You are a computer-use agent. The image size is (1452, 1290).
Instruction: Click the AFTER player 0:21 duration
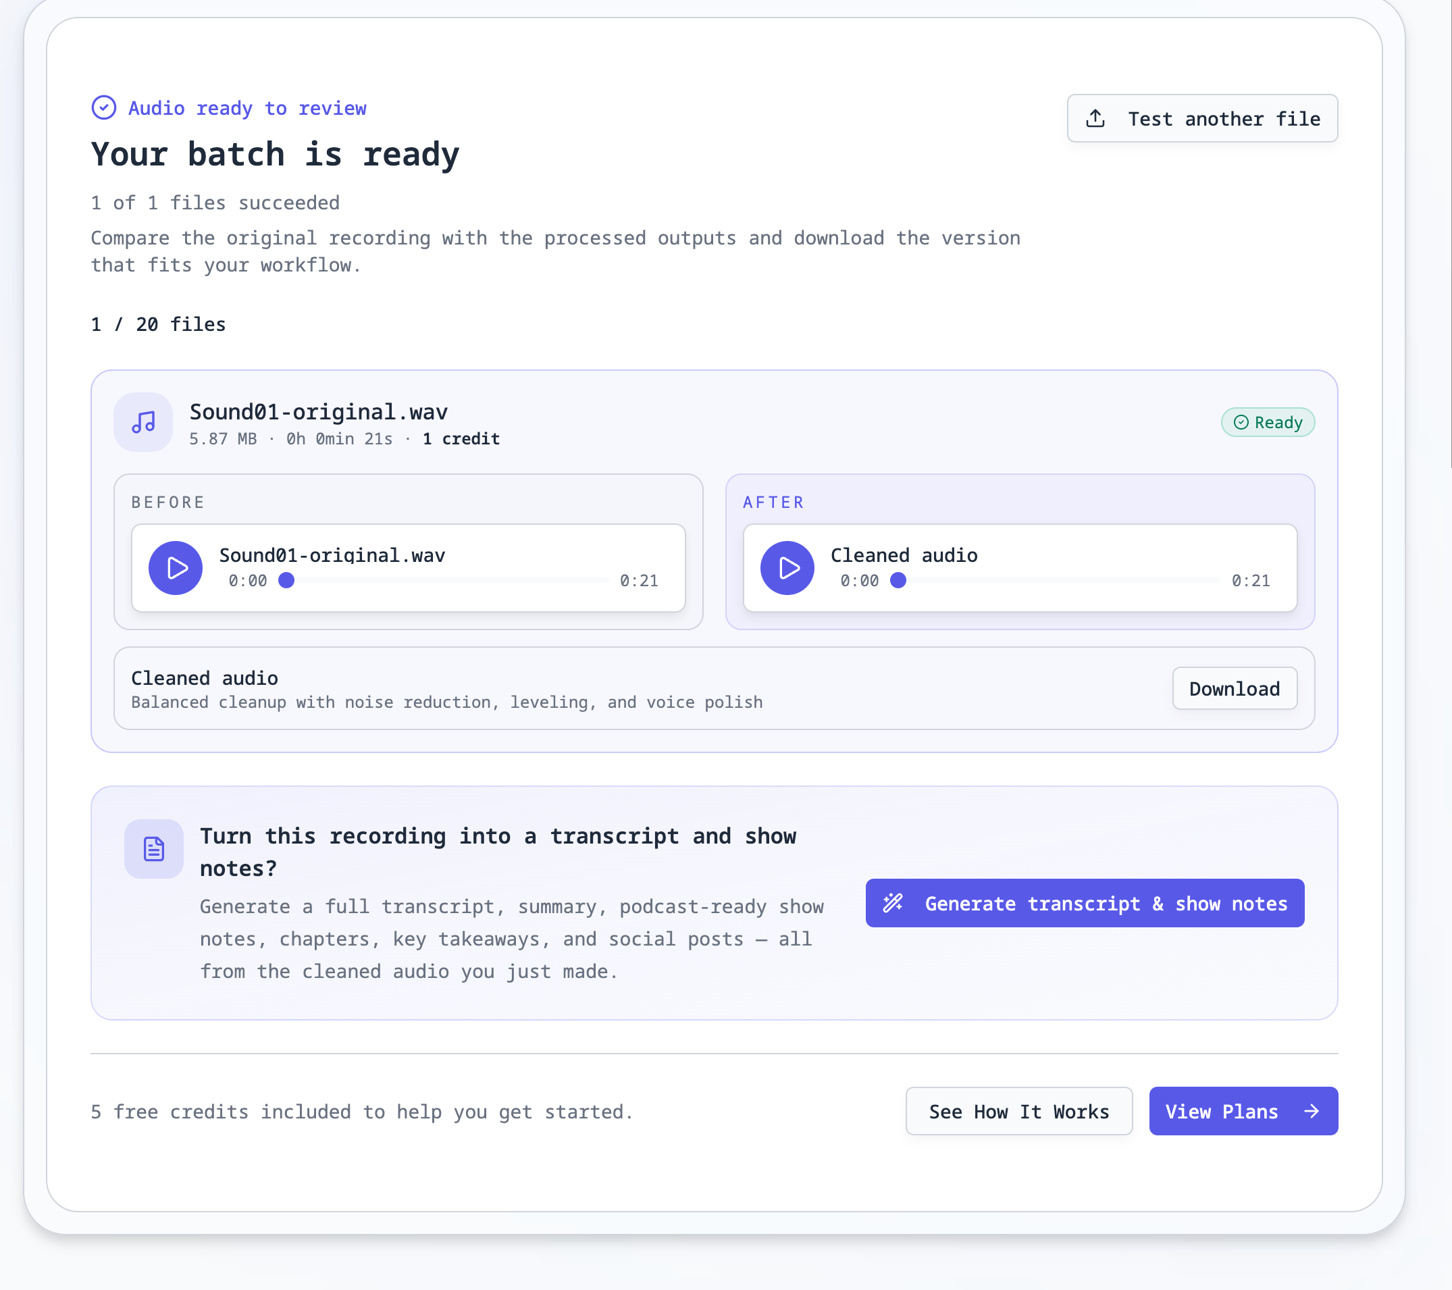point(1251,580)
